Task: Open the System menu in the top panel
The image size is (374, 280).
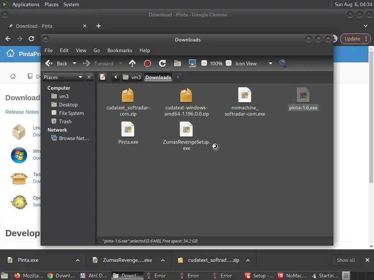Action: click(71, 4)
